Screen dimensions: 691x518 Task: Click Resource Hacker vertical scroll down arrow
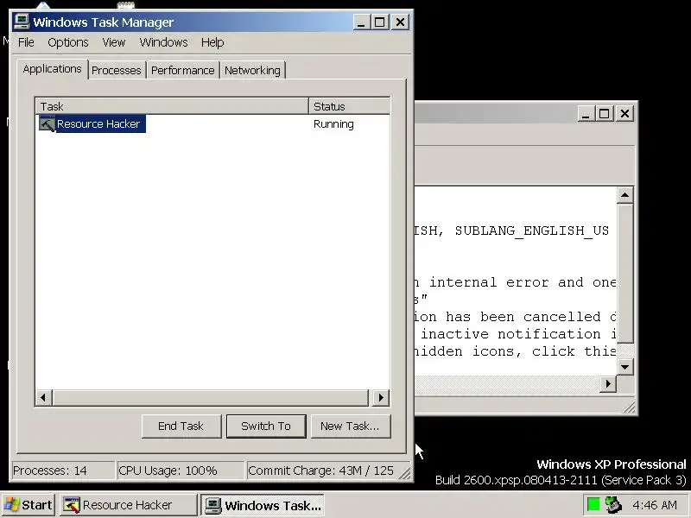click(624, 366)
